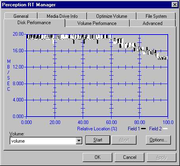This screenshot has width=180, height=166.
Task: Switch to the Advanced tab
Action: (x=152, y=23)
